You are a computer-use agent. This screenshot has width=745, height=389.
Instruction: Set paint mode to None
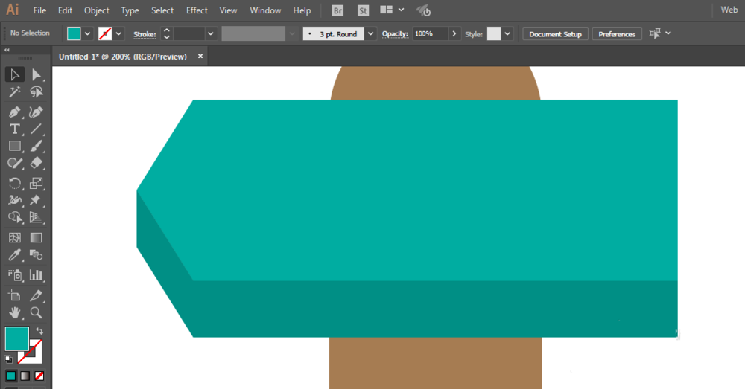(x=39, y=376)
